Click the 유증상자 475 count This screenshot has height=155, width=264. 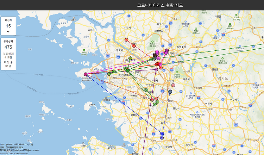(x=8, y=47)
